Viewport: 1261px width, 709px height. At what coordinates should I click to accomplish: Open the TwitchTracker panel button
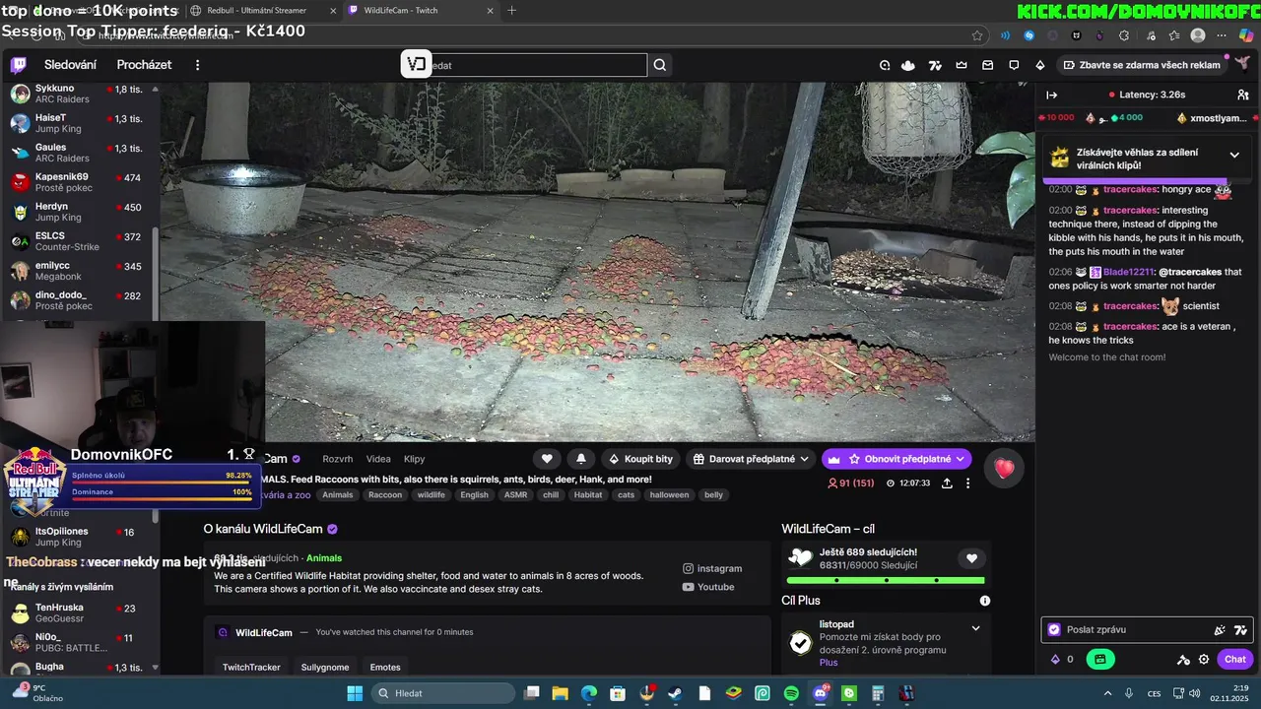pos(251,667)
